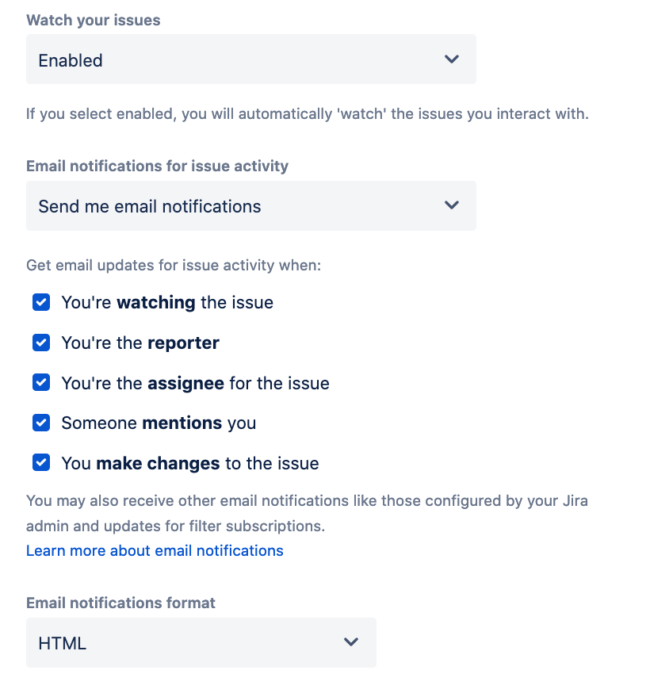Click chevron arrow in the HTML format dropdown
Viewport: 650px width, 693px height.
click(351, 642)
